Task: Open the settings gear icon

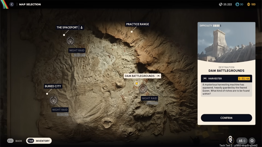Action: [x=252, y=141]
